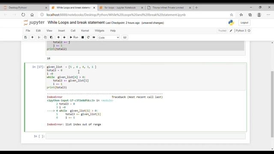The width and height of the screenshot is (274, 154).
Task: Close the Tikona Infinet tab
Action: (x=190, y=8)
